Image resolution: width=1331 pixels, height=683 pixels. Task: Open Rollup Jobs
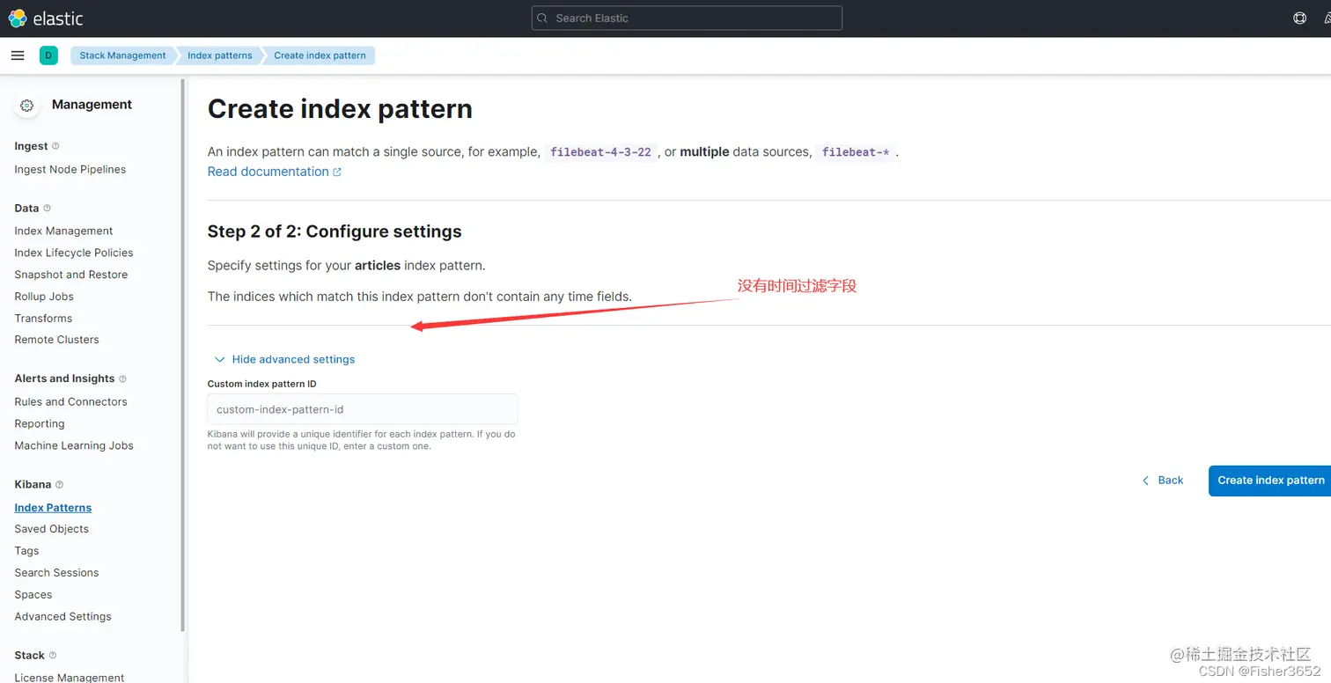pyautogui.click(x=44, y=297)
